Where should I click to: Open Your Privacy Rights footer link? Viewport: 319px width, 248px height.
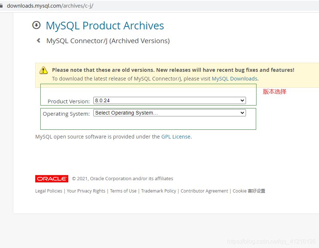[x=86, y=191]
